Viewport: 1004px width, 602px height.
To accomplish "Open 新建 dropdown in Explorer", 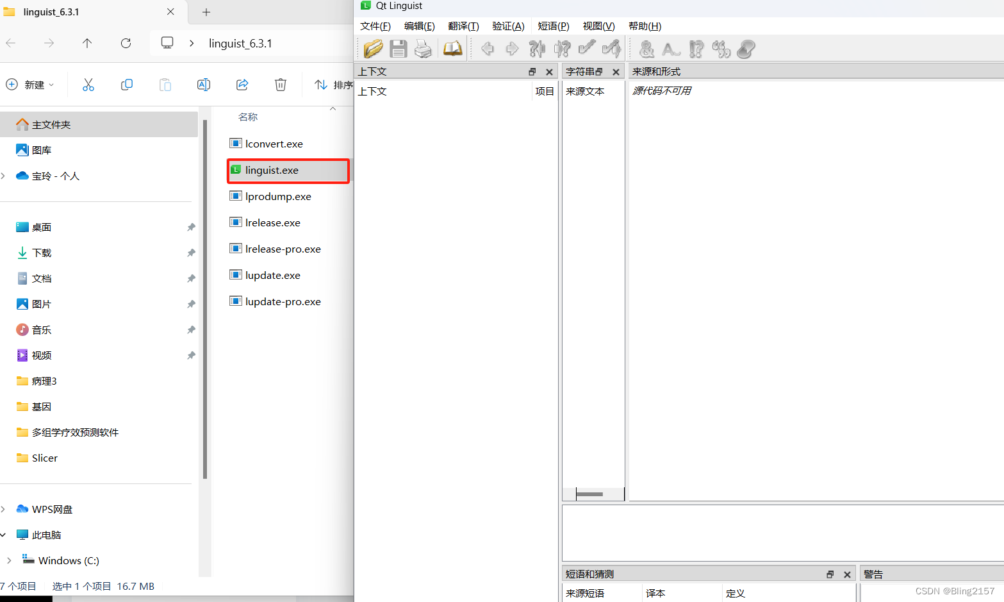I will coord(30,85).
